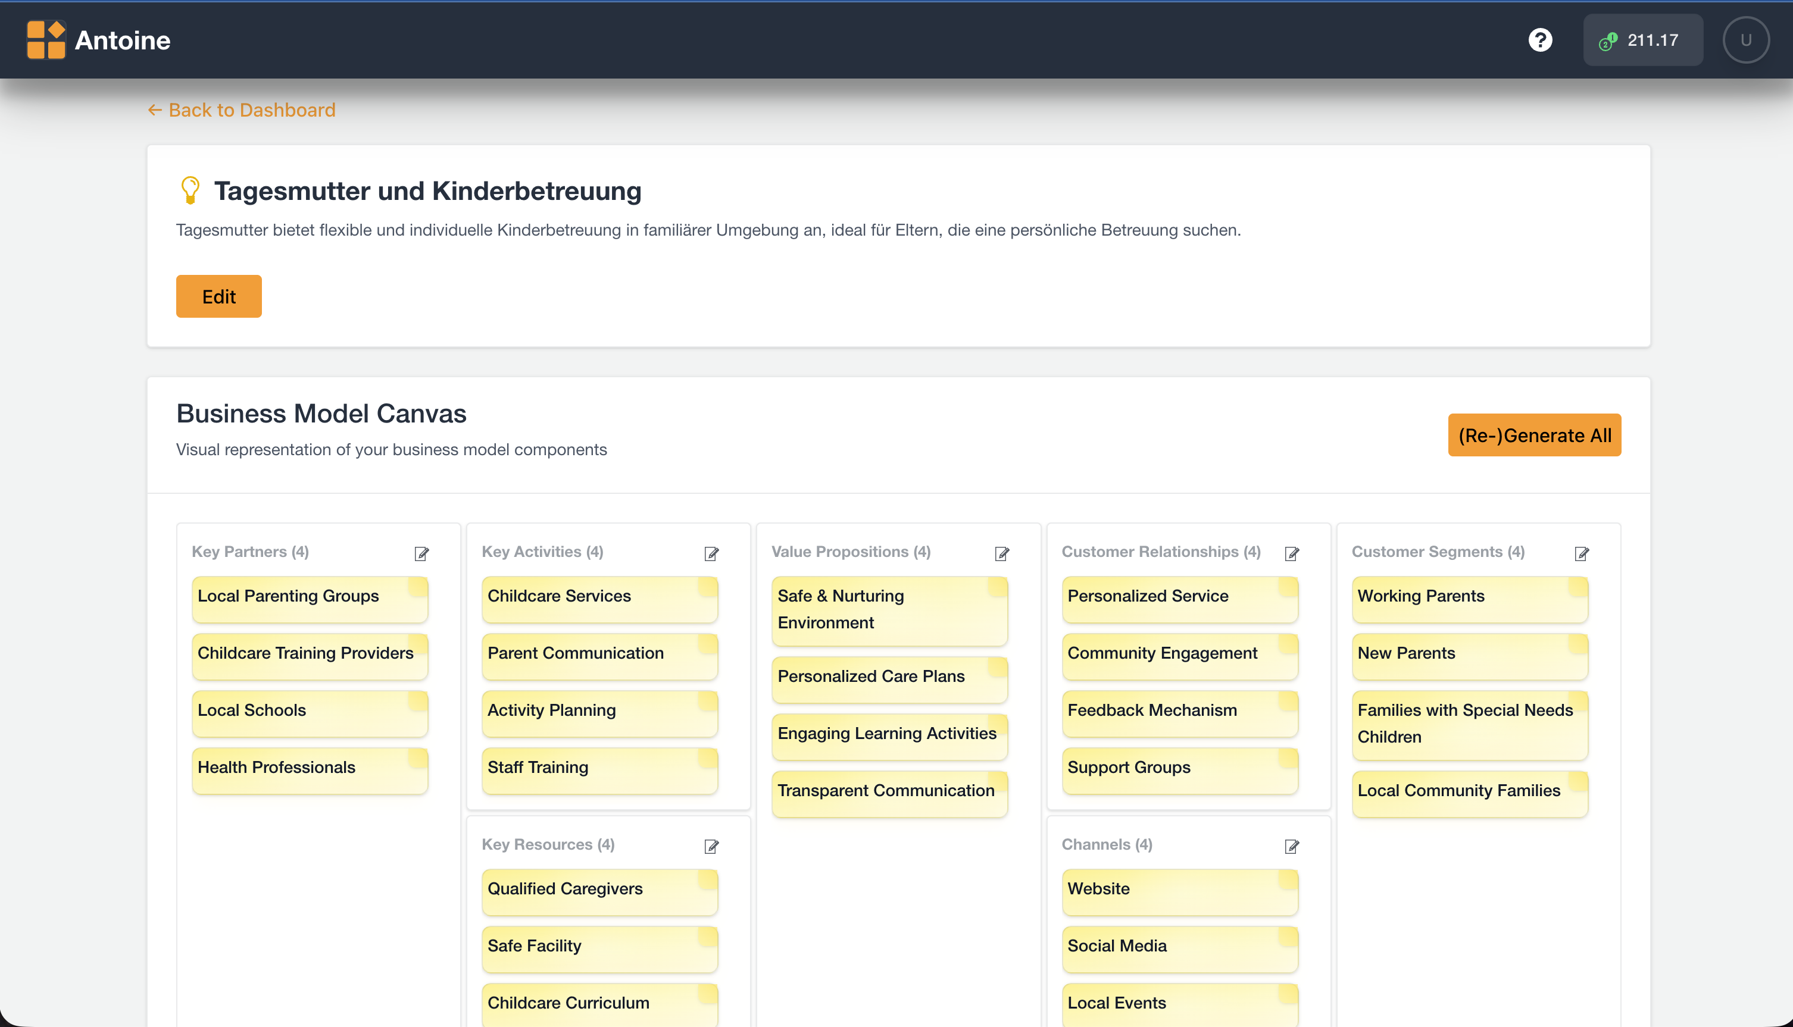Click the lightbulb idea icon
The height and width of the screenshot is (1027, 1793).
pos(190,190)
